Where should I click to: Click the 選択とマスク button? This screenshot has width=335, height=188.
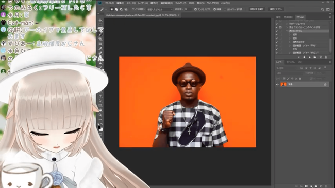pyautogui.click(x=276, y=9)
